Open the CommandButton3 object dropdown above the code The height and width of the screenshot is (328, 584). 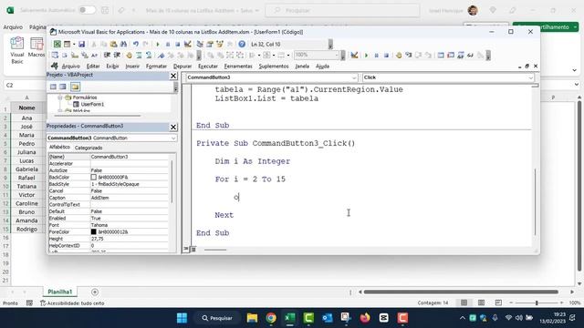point(354,77)
